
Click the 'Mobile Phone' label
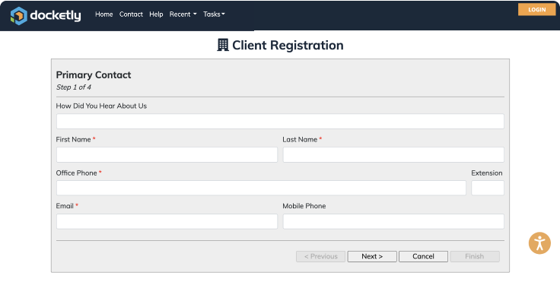click(304, 206)
